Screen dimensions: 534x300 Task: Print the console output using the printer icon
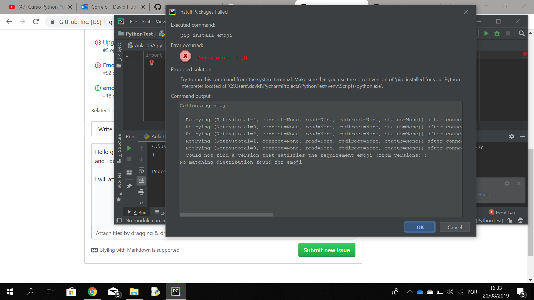pos(142,192)
